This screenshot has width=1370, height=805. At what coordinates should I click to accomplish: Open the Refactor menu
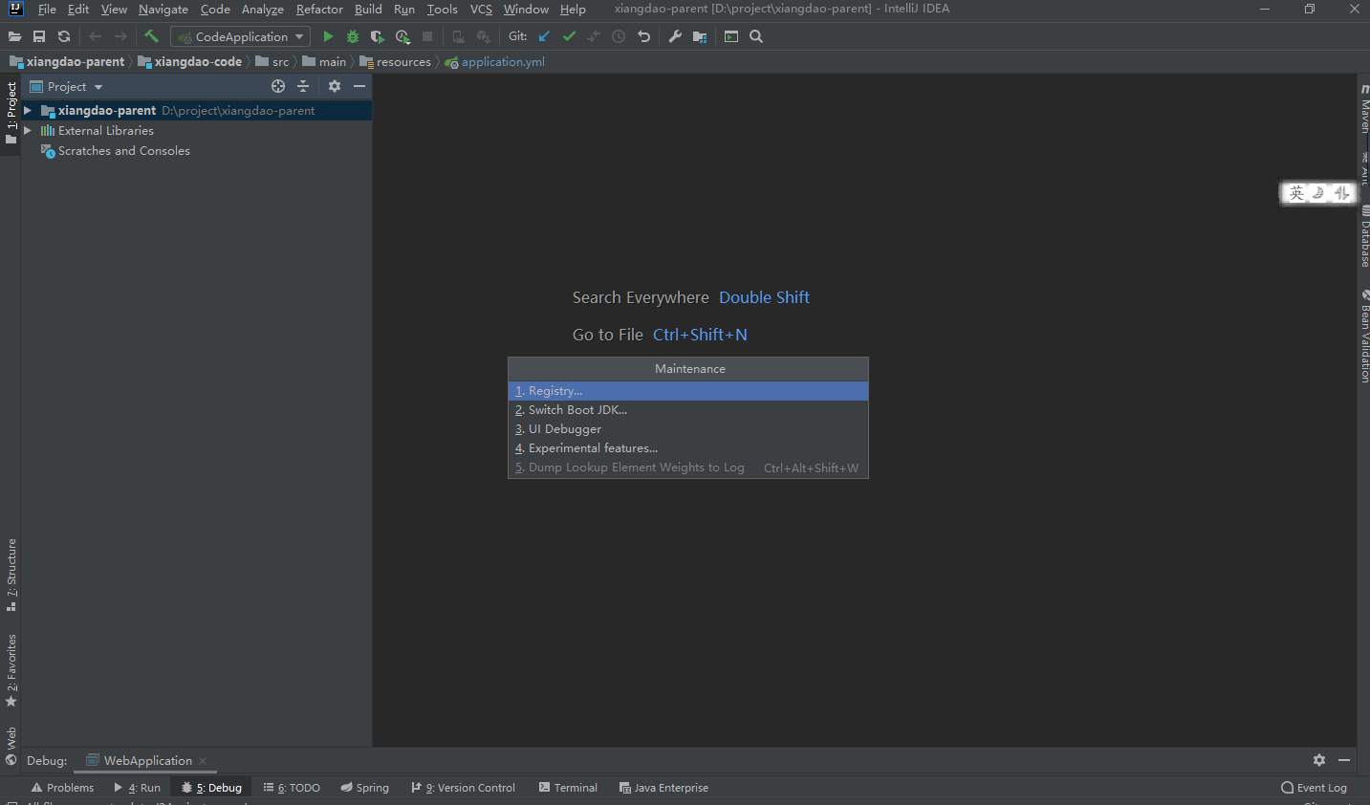319,10
